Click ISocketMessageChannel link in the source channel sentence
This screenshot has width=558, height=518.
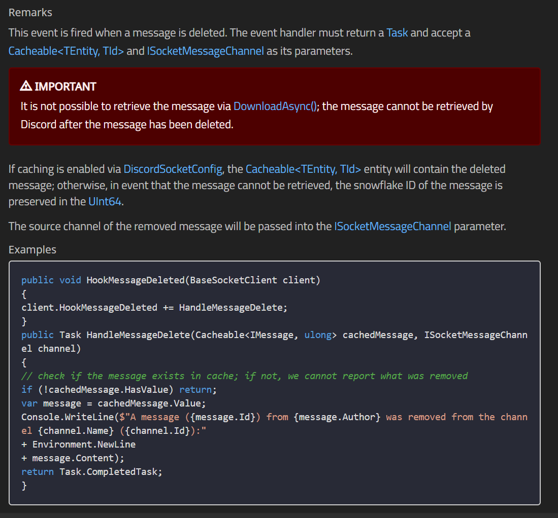(392, 226)
